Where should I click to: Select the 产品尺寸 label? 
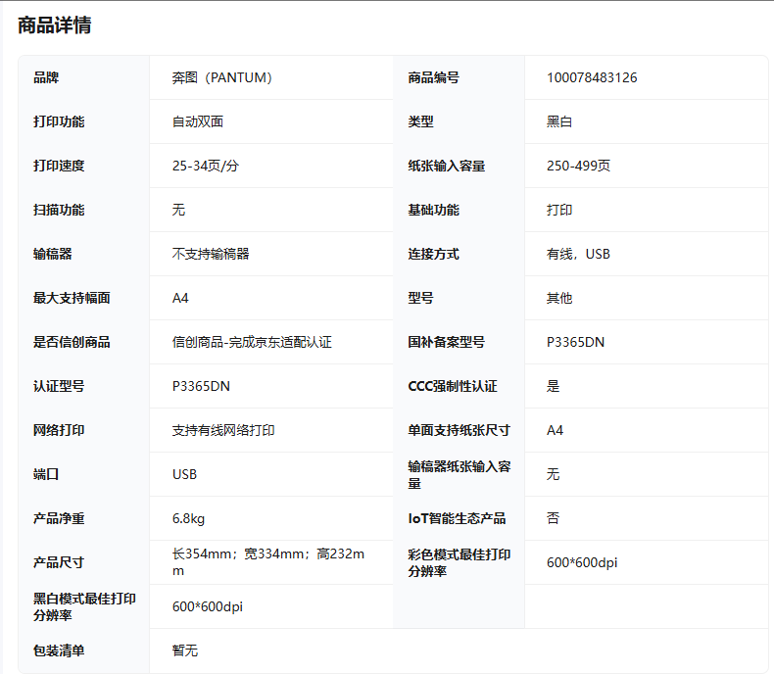click(59, 562)
